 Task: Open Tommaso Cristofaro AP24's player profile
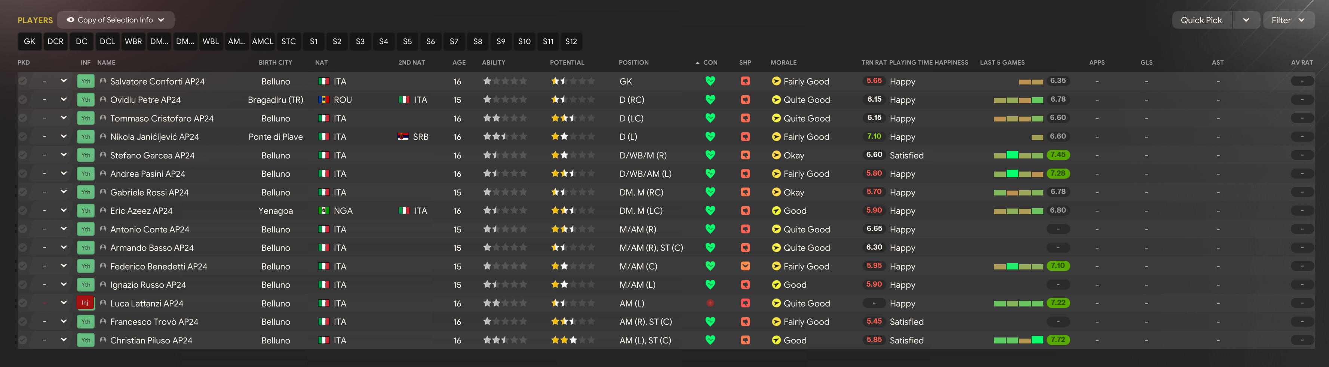(162, 118)
